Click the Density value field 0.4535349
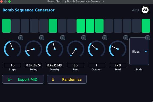This screenshot has height=102, width=153. [x=55, y=65]
